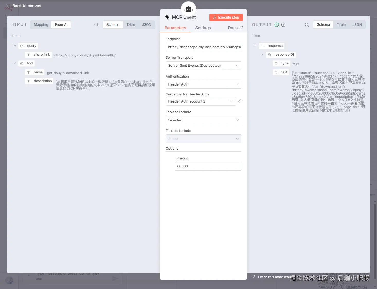
Task: Select the type field pill in the output
Action: 282,63
